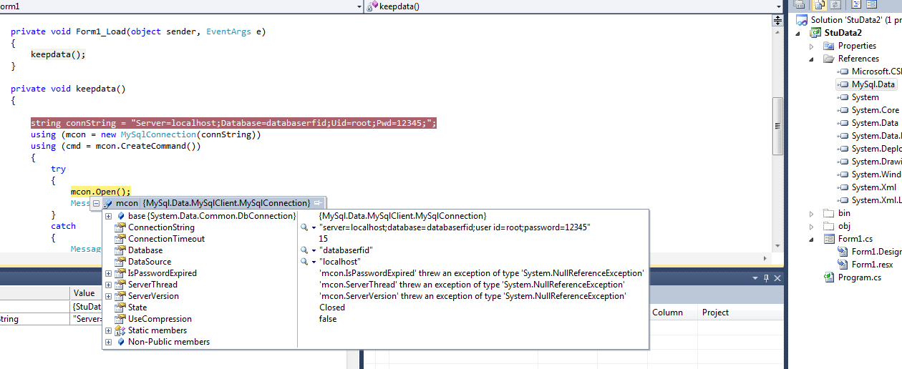Click the Column header in bottom panel

(667, 313)
